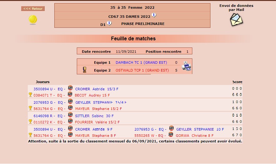Click license number 0384071 T

click(44, 95)
